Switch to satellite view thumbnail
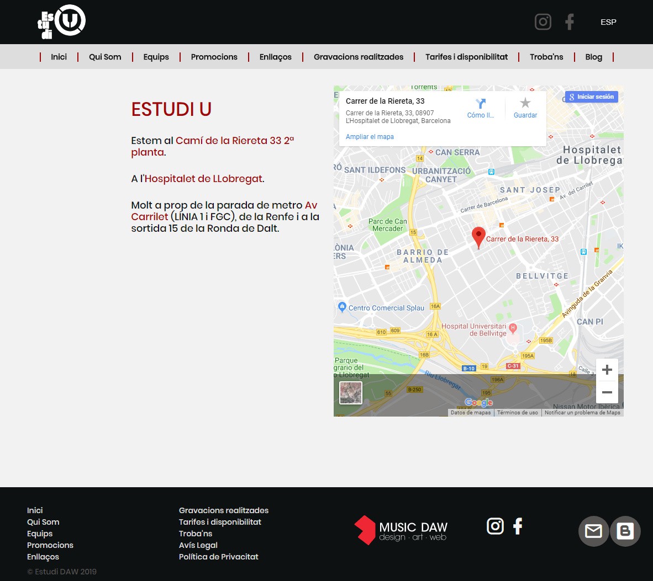Screen dimensions: 653x581 coord(351,393)
